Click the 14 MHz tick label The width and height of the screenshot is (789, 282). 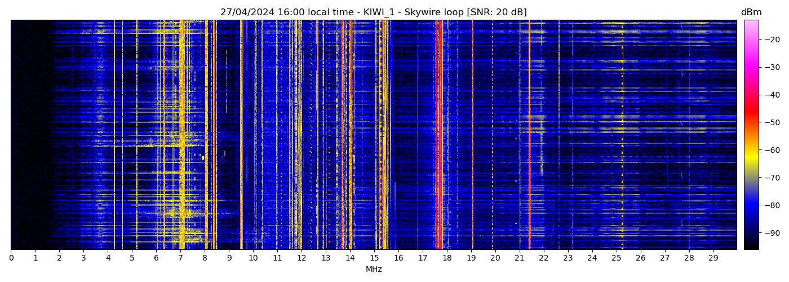coord(350,258)
